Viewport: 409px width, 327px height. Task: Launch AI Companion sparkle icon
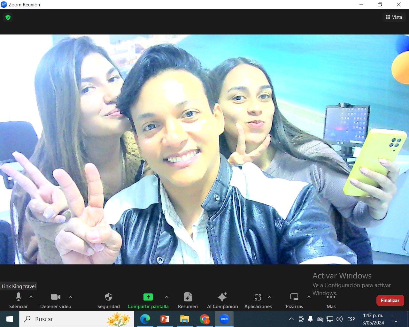(x=222, y=297)
